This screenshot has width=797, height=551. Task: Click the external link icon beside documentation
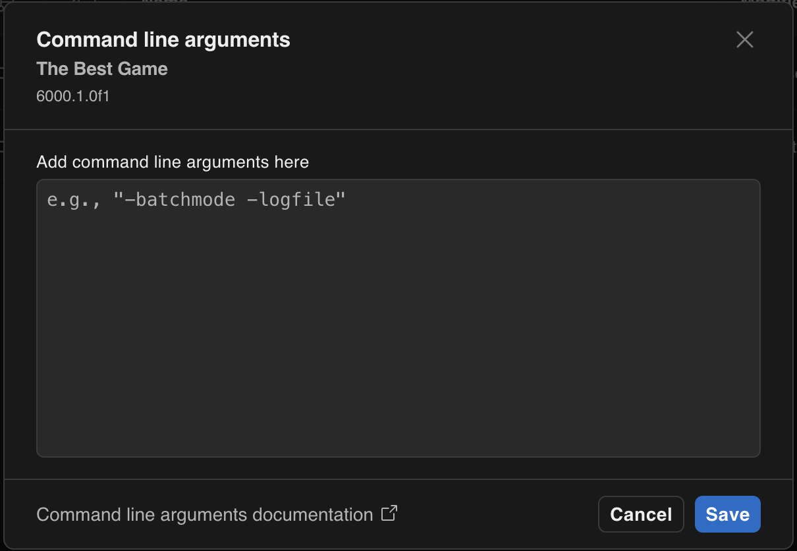(390, 513)
